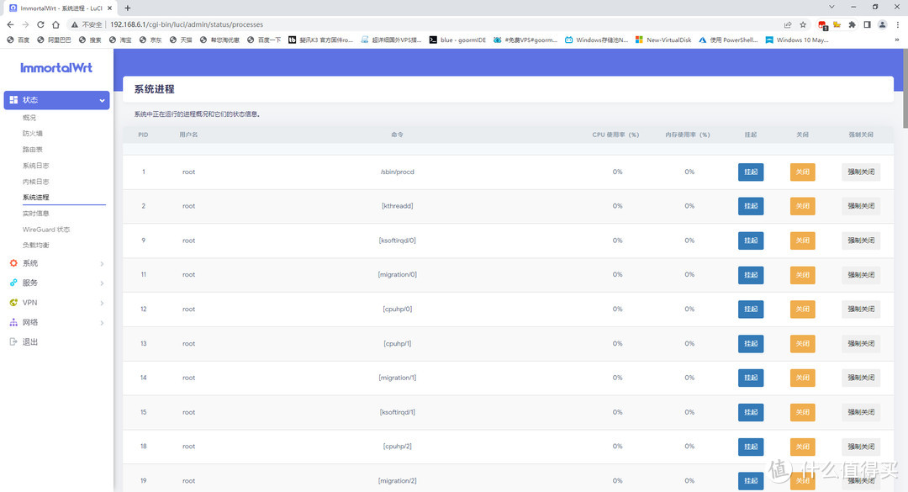Click the browser forward arrow
The height and width of the screenshot is (492, 908).
click(x=25, y=24)
